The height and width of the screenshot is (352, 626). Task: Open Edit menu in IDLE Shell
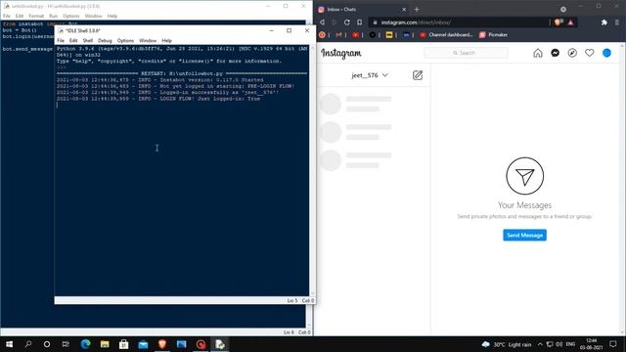pyautogui.click(x=73, y=41)
